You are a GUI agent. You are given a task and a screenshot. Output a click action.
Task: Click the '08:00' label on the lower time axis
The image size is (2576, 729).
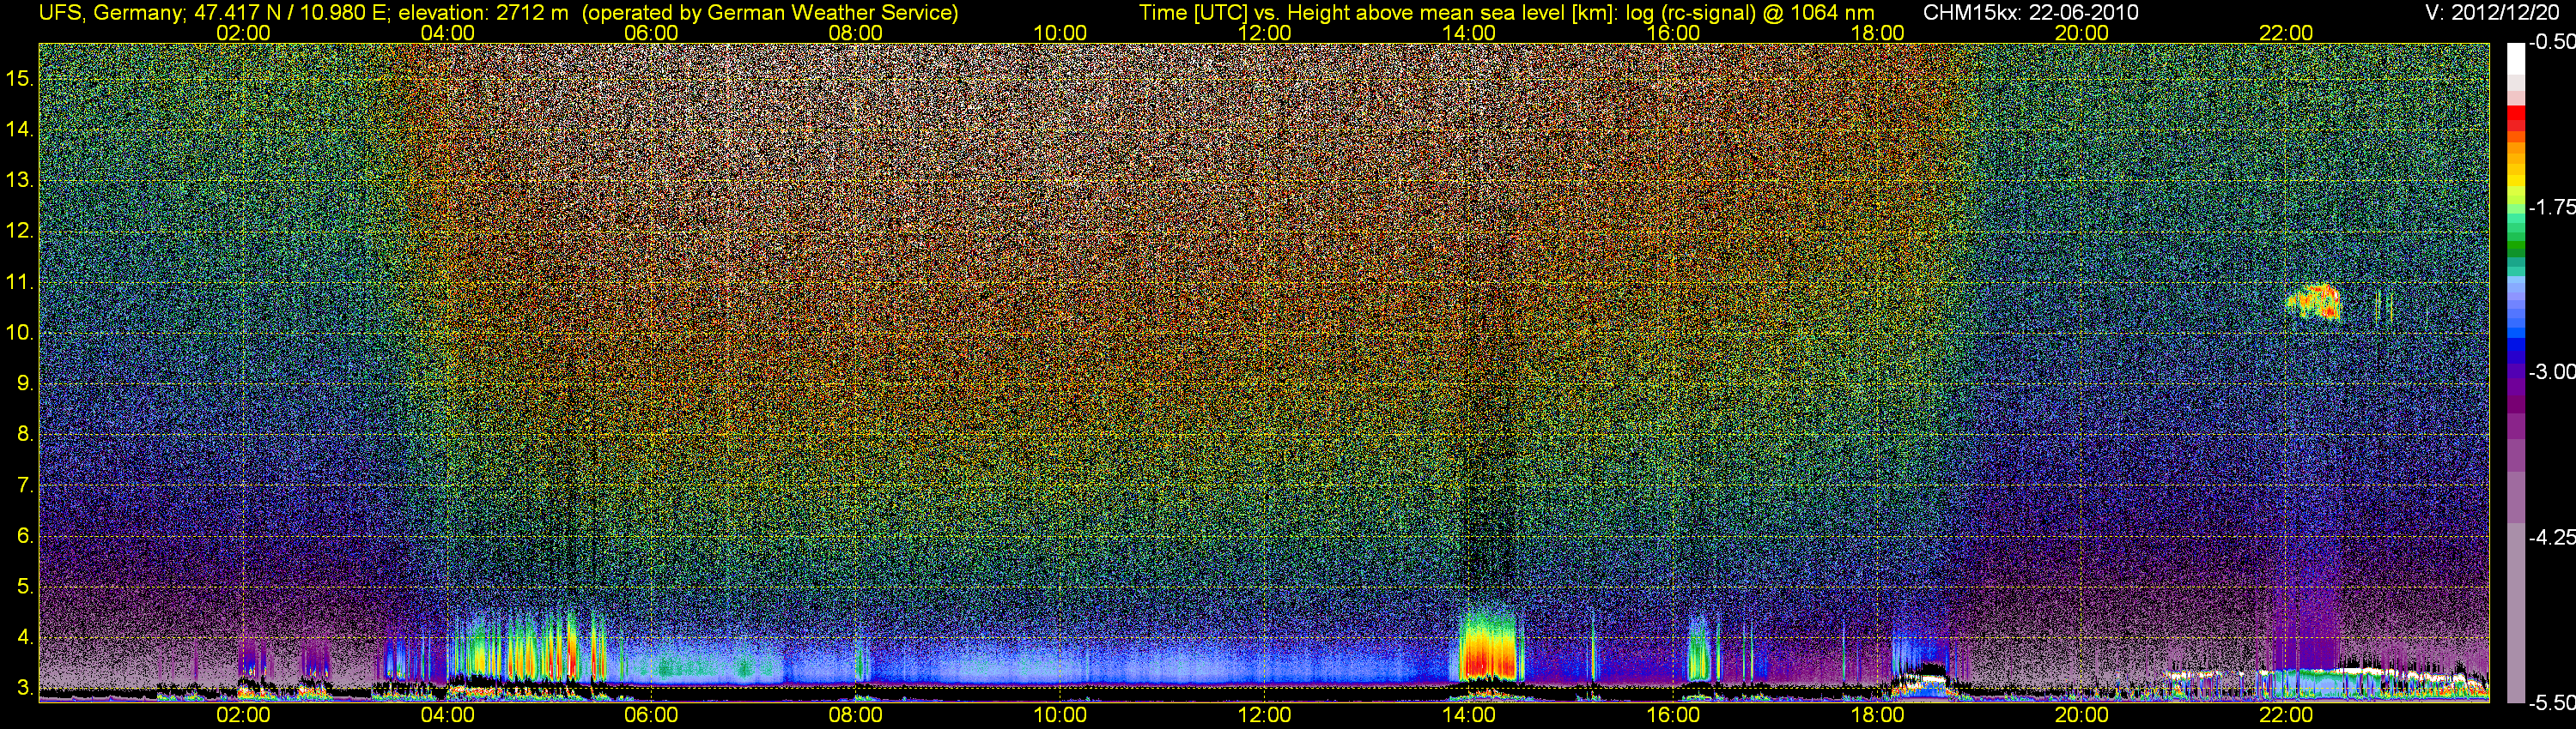point(856,716)
